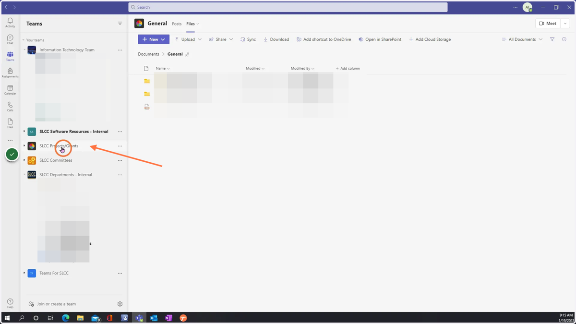This screenshot has height=324, width=576.
Task: Start a meeting with the Meet button
Action: pos(548,24)
